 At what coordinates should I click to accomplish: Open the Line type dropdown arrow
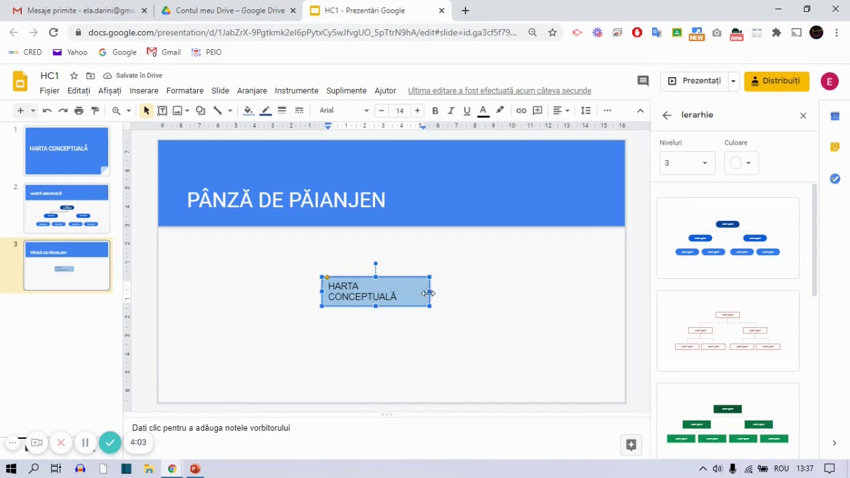[x=230, y=110]
